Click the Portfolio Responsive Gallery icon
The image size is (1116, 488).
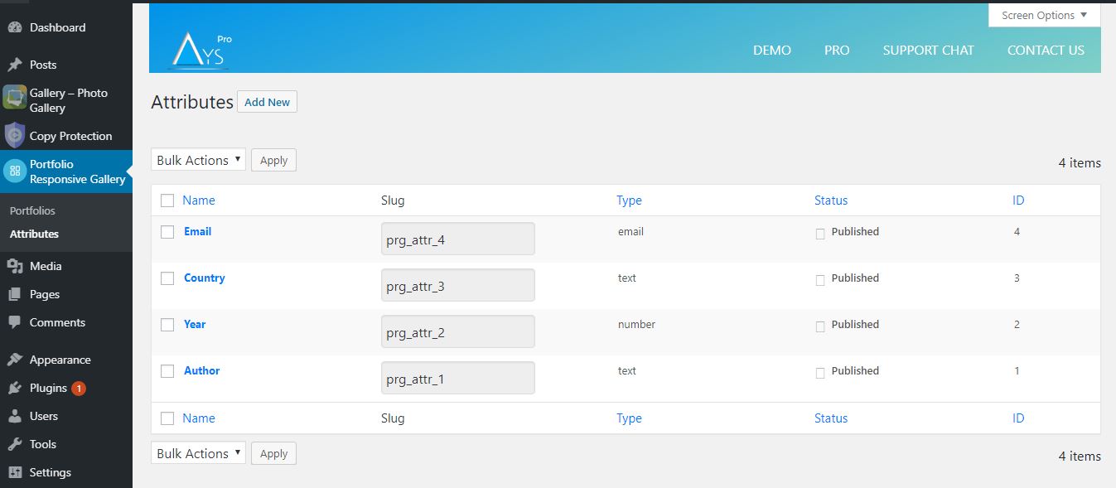point(14,171)
